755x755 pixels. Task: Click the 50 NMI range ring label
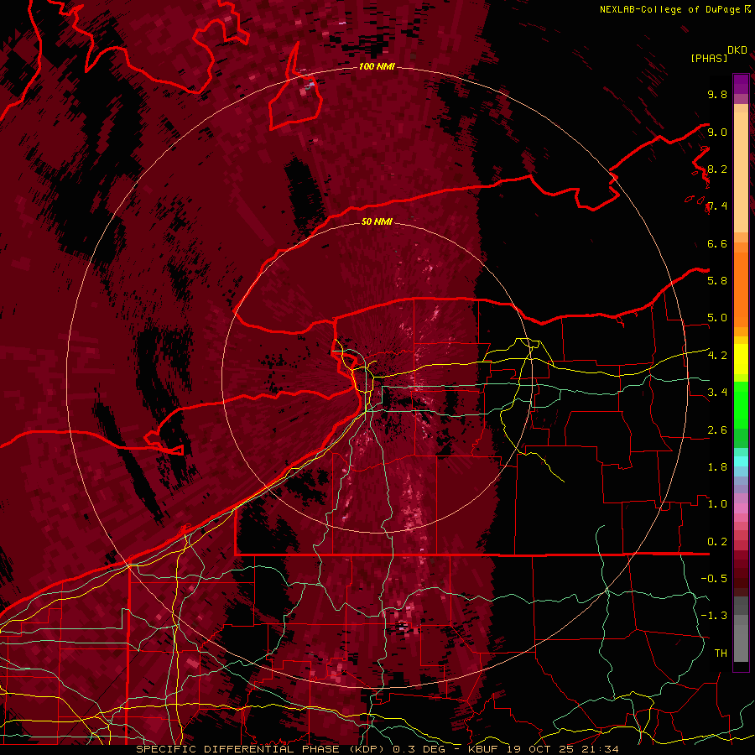[377, 221]
